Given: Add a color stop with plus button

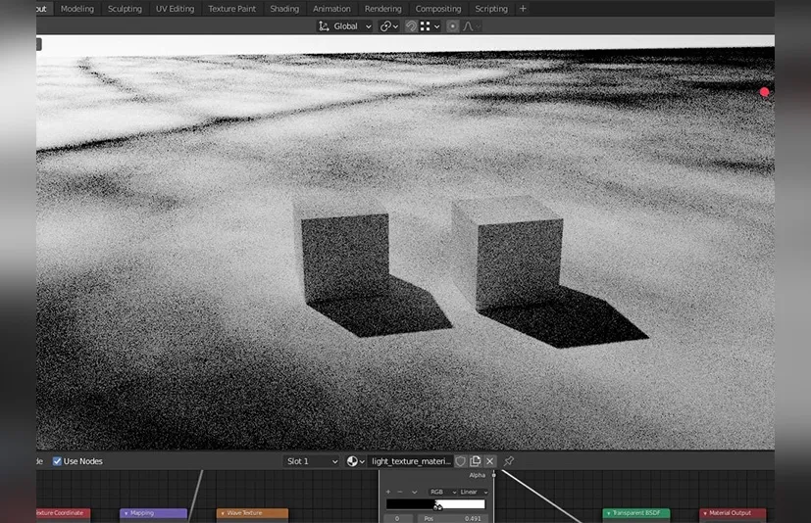Looking at the screenshot, I should [x=388, y=492].
